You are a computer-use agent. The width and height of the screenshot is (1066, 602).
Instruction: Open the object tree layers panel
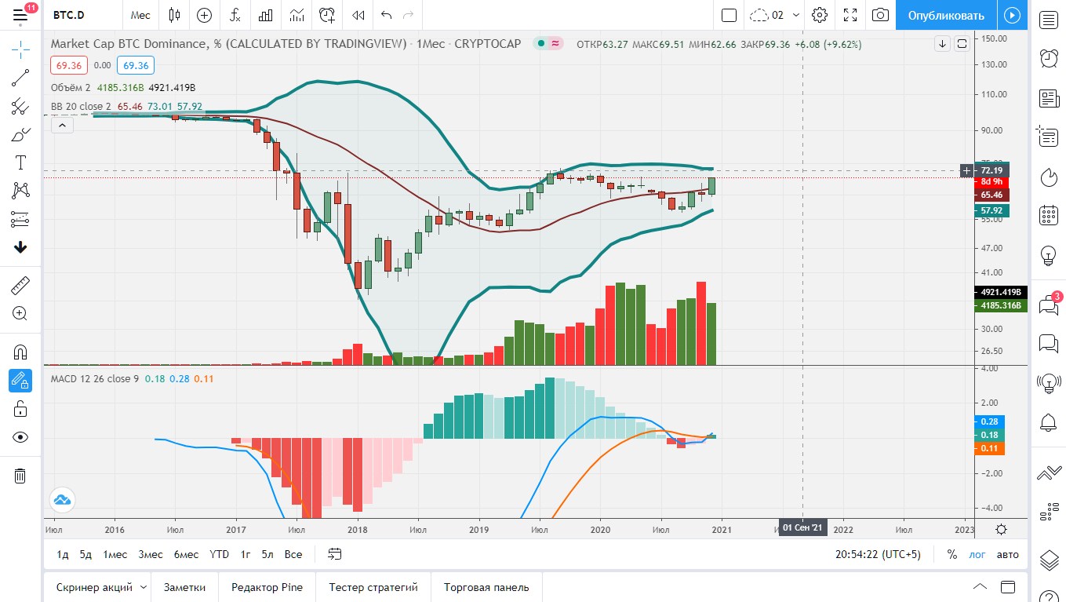point(1048,560)
